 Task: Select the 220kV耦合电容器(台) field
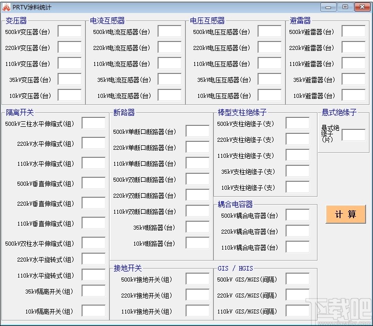click(x=297, y=231)
